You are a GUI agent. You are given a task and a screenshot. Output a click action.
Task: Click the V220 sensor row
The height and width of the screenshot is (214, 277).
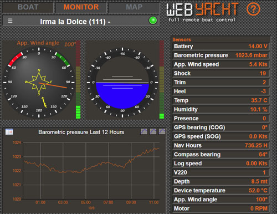pyautogui.click(x=220, y=172)
